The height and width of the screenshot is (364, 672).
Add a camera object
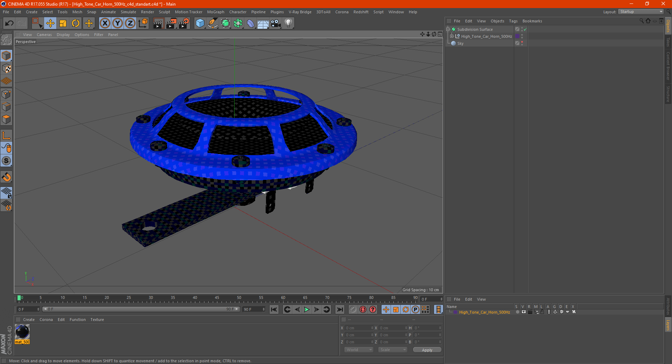click(x=276, y=23)
